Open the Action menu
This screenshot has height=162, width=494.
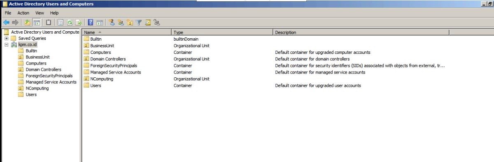(x=23, y=13)
